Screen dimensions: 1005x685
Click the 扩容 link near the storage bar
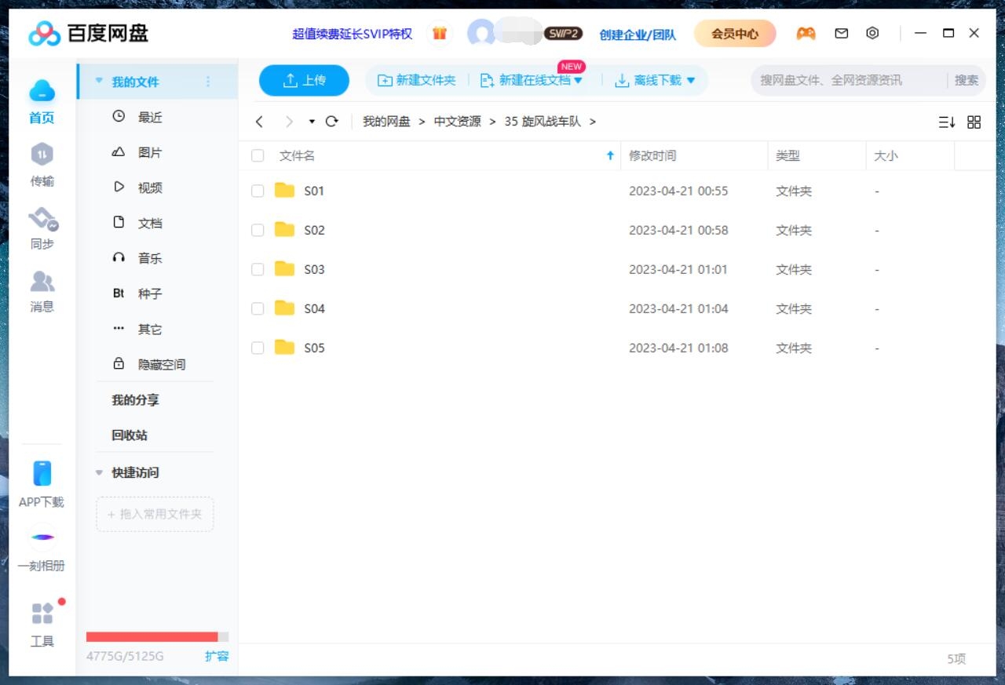point(217,657)
